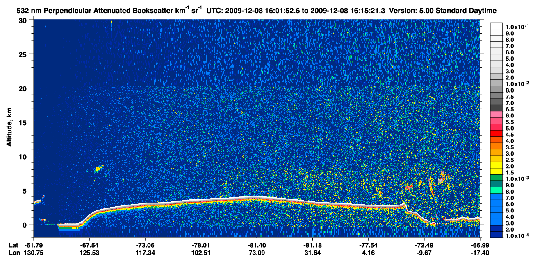
Task: Click the colorbar label '5.5'
Action: coord(510,122)
